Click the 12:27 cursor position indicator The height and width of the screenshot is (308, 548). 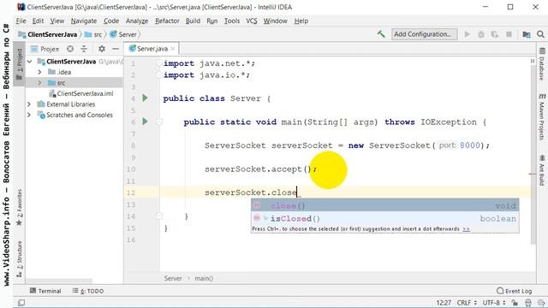tap(444, 302)
